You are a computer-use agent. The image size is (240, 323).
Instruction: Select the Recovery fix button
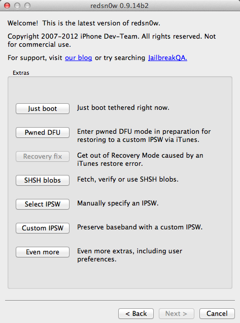(x=43, y=156)
